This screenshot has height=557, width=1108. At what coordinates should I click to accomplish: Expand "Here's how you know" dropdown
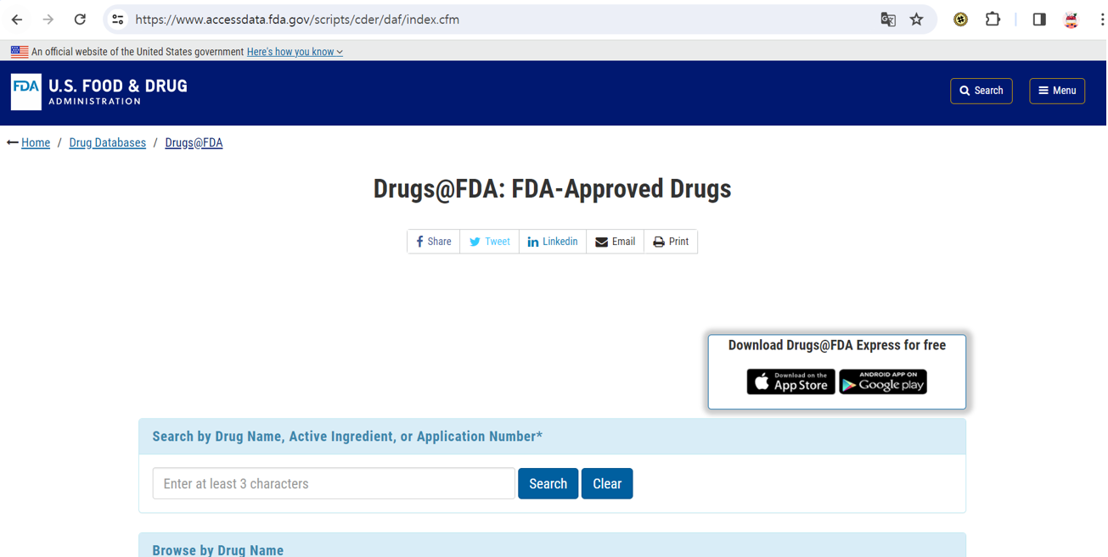(x=295, y=52)
